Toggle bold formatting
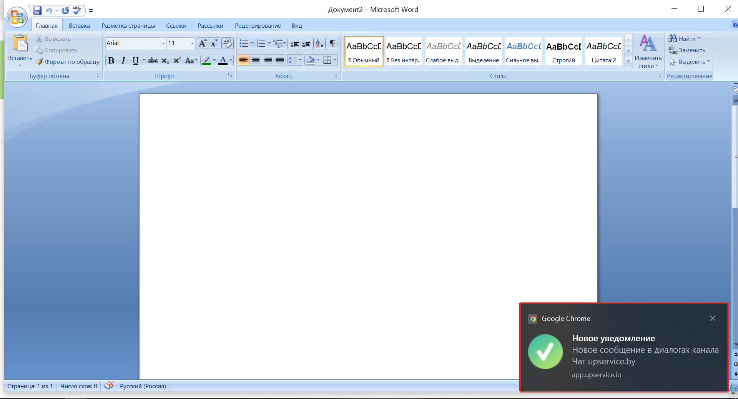 [111, 60]
